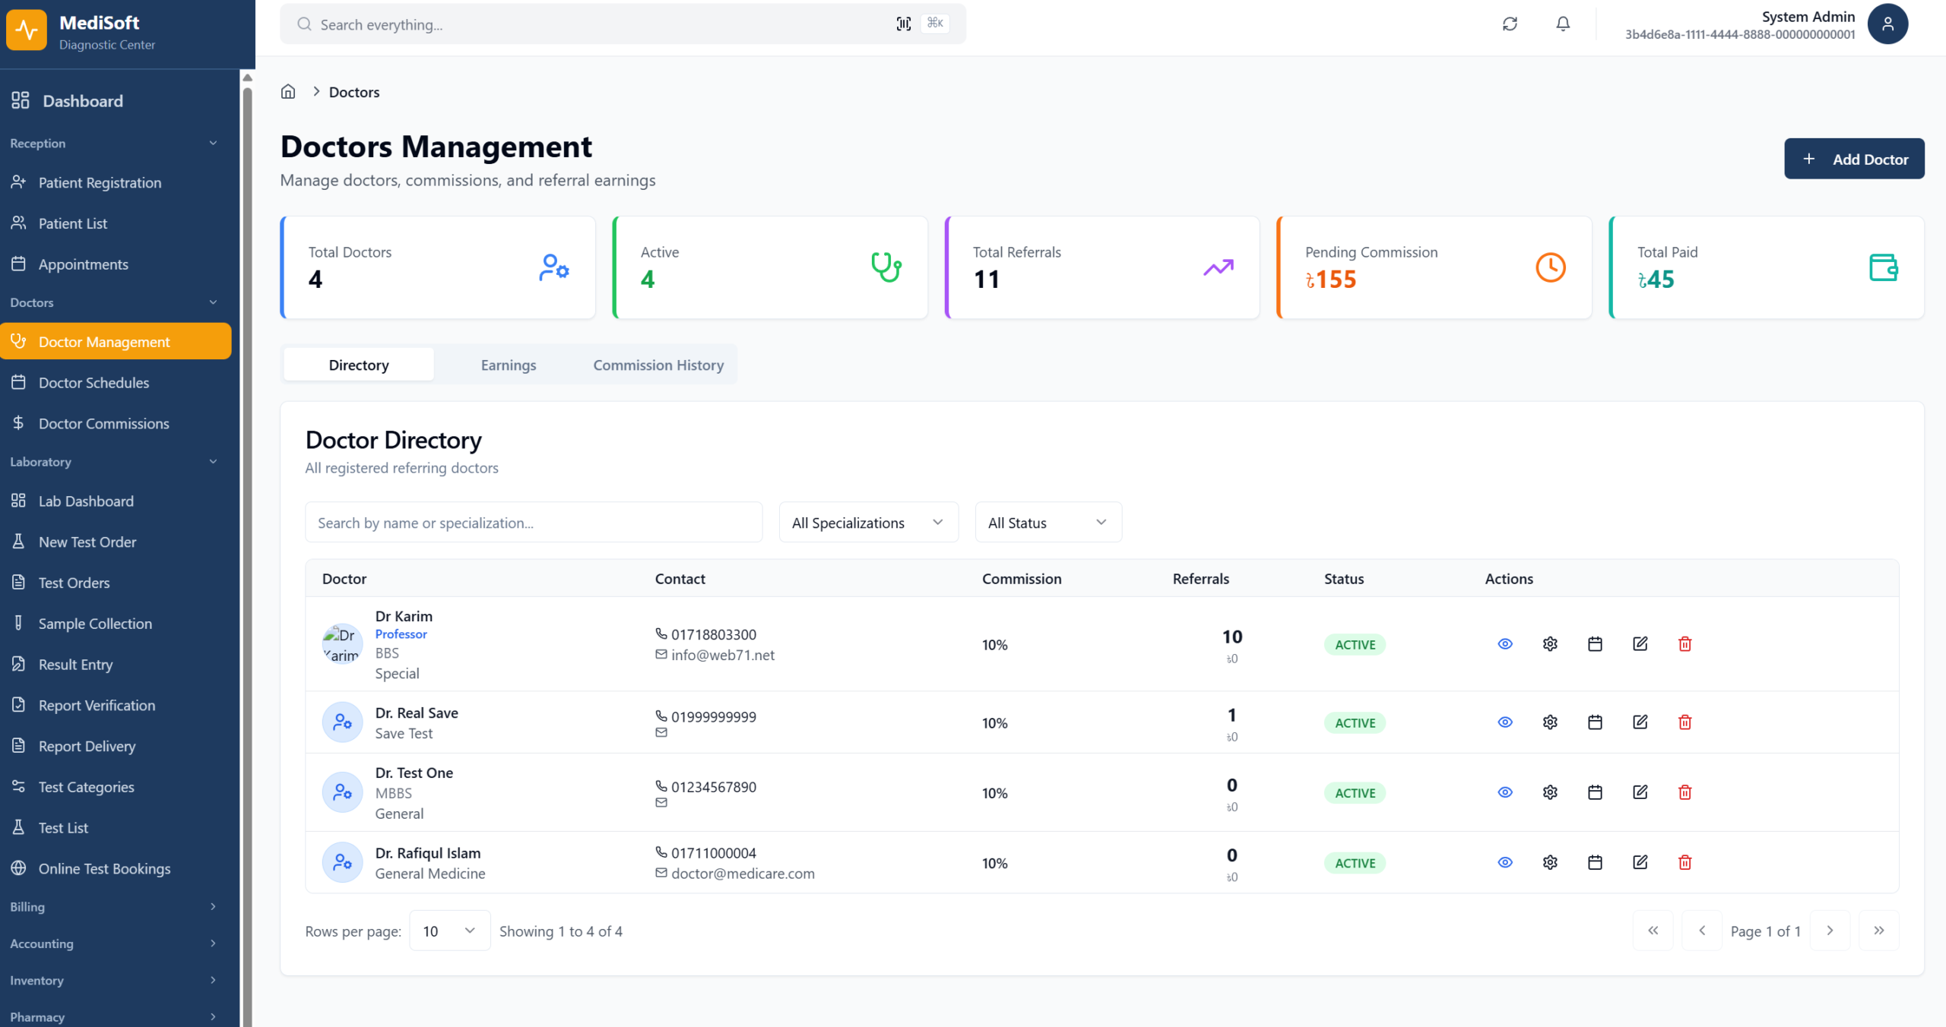This screenshot has width=1946, height=1027.
Task: Open the notifications bell
Action: click(x=1562, y=24)
